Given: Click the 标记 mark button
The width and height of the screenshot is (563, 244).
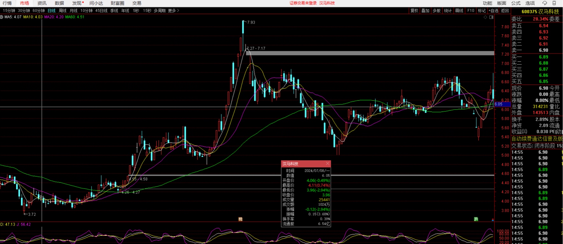Looking at the screenshot, I should coord(482,10).
